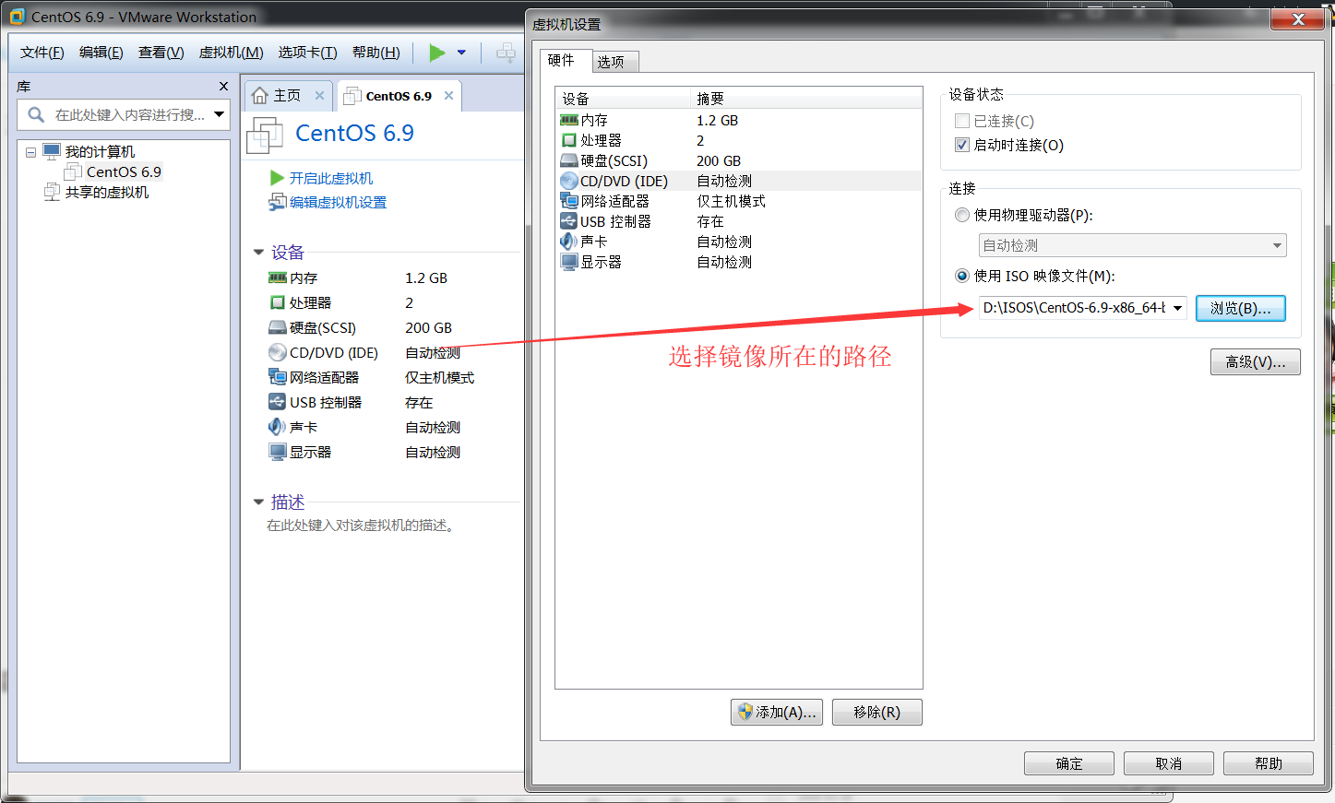This screenshot has height=803, width=1335.
Task: Click the 网络适配器 icon in main window
Action: [278, 376]
